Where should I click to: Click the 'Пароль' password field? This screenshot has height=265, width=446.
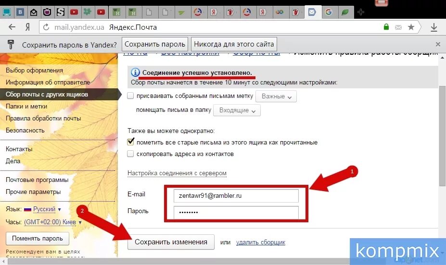[236, 212]
